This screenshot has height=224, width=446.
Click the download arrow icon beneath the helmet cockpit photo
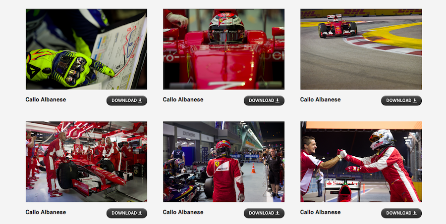coord(278,100)
